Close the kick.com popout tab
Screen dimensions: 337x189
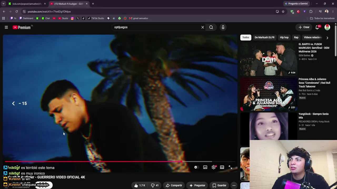coord(45,4)
